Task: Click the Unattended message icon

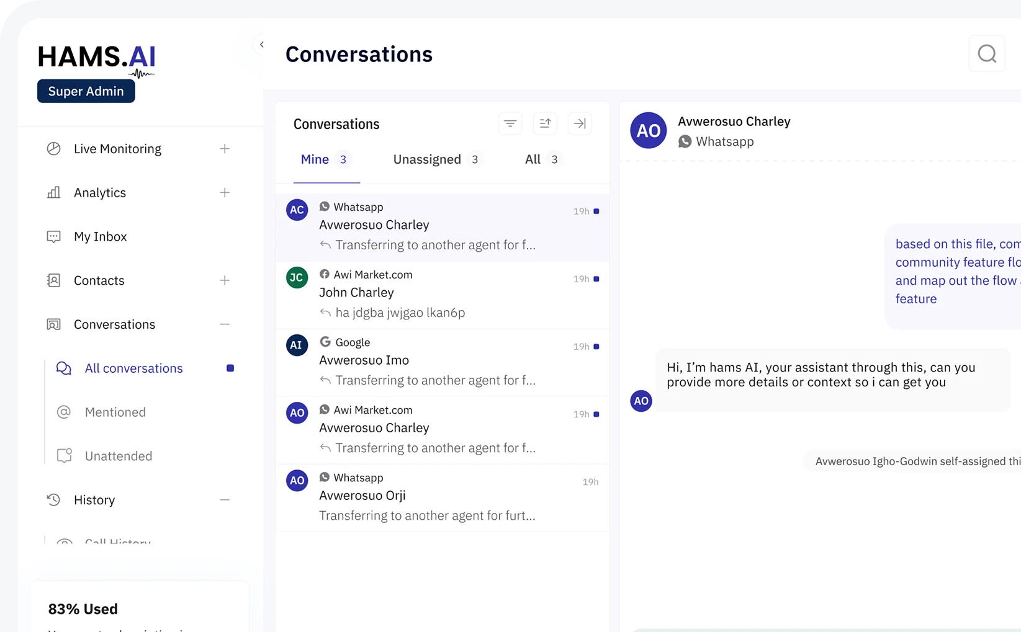Action: (65, 456)
